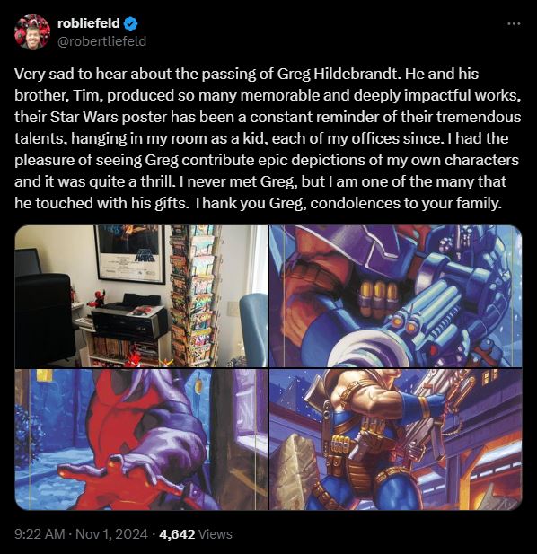The image size is (537, 554).
Task: Click the Star Wars poster in photo
Action: click(x=130, y=254)
